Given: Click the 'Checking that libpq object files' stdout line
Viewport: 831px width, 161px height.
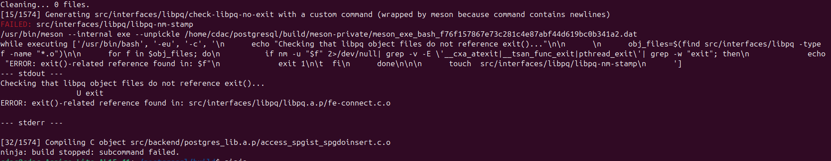Looking at the screenshot, I should pyautogui.click(x=132, y=83).
